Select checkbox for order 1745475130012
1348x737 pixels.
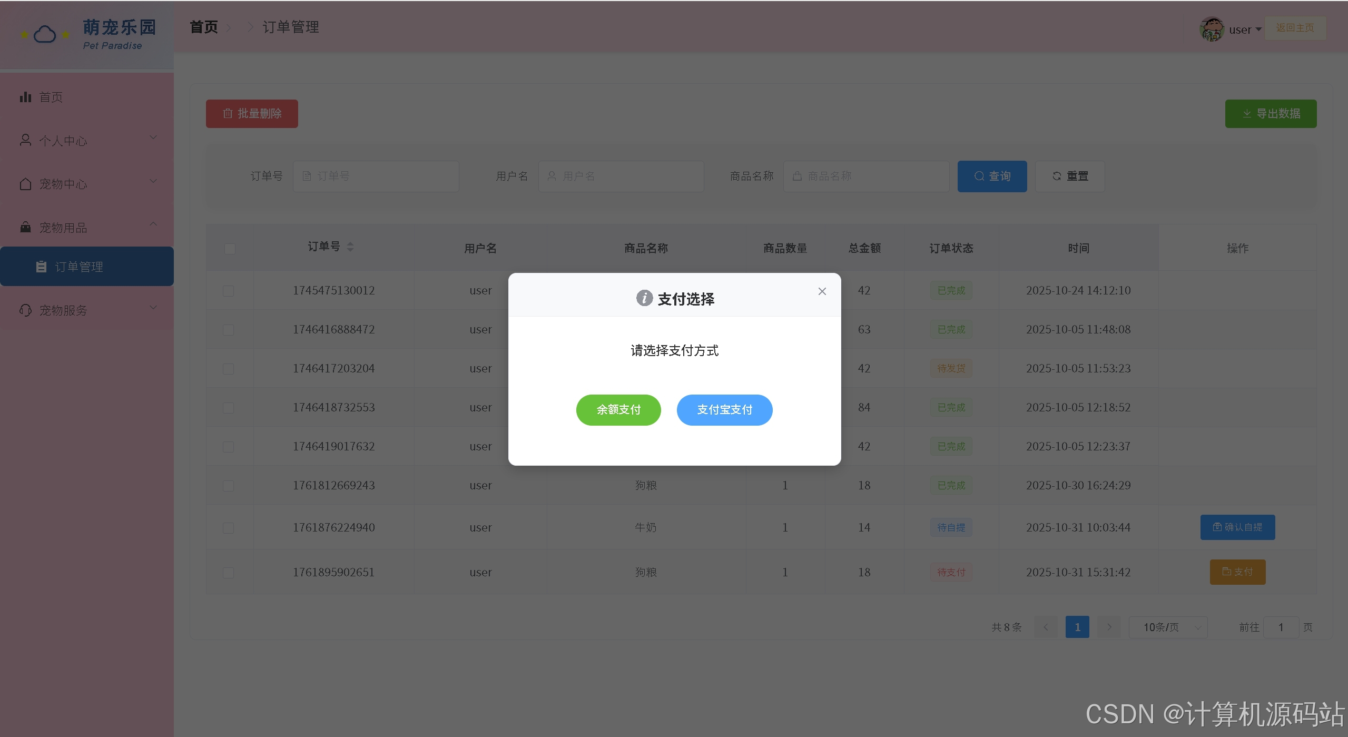[228, 291]
